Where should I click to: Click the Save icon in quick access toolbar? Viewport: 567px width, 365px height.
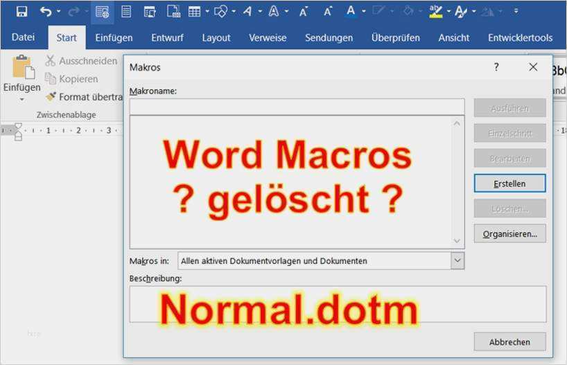[x=21, y=12]
